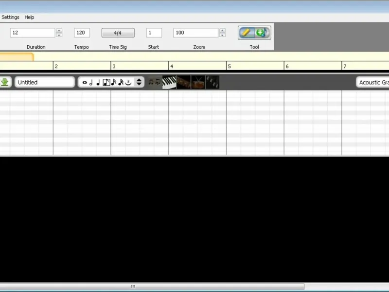Open the Settings menu
389x292 pixels.
coord(10,17)
